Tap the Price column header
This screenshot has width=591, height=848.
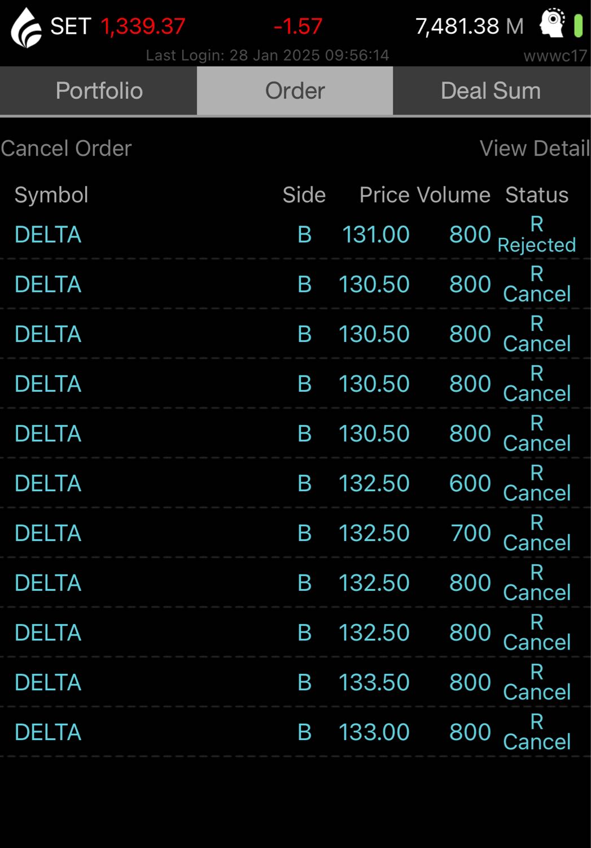pos(384,195)
